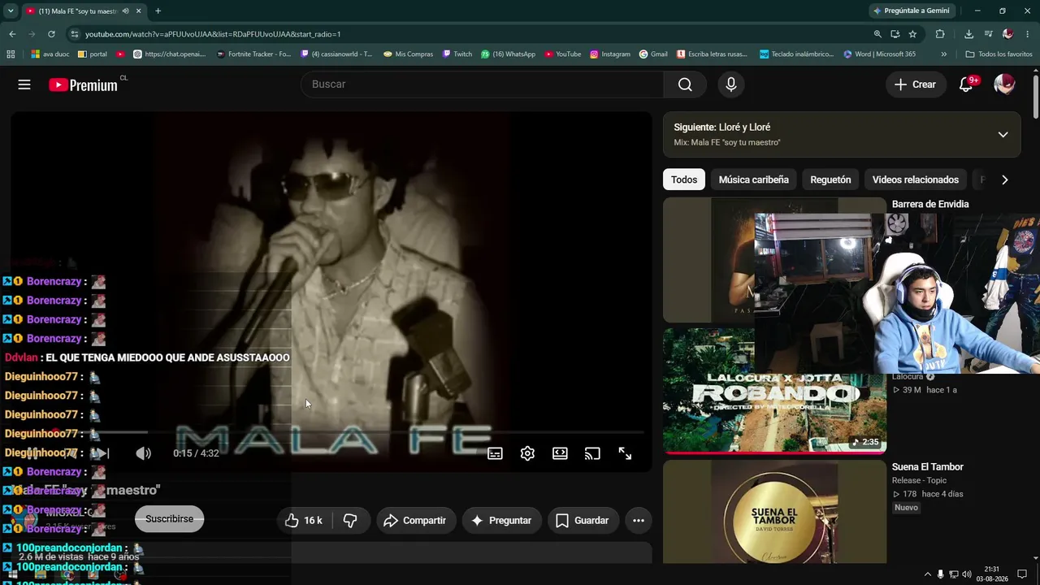Screen dimensions: 1040x585
Task: Click the Crear button
Action: pyautogui.click(x=915, y=84)
